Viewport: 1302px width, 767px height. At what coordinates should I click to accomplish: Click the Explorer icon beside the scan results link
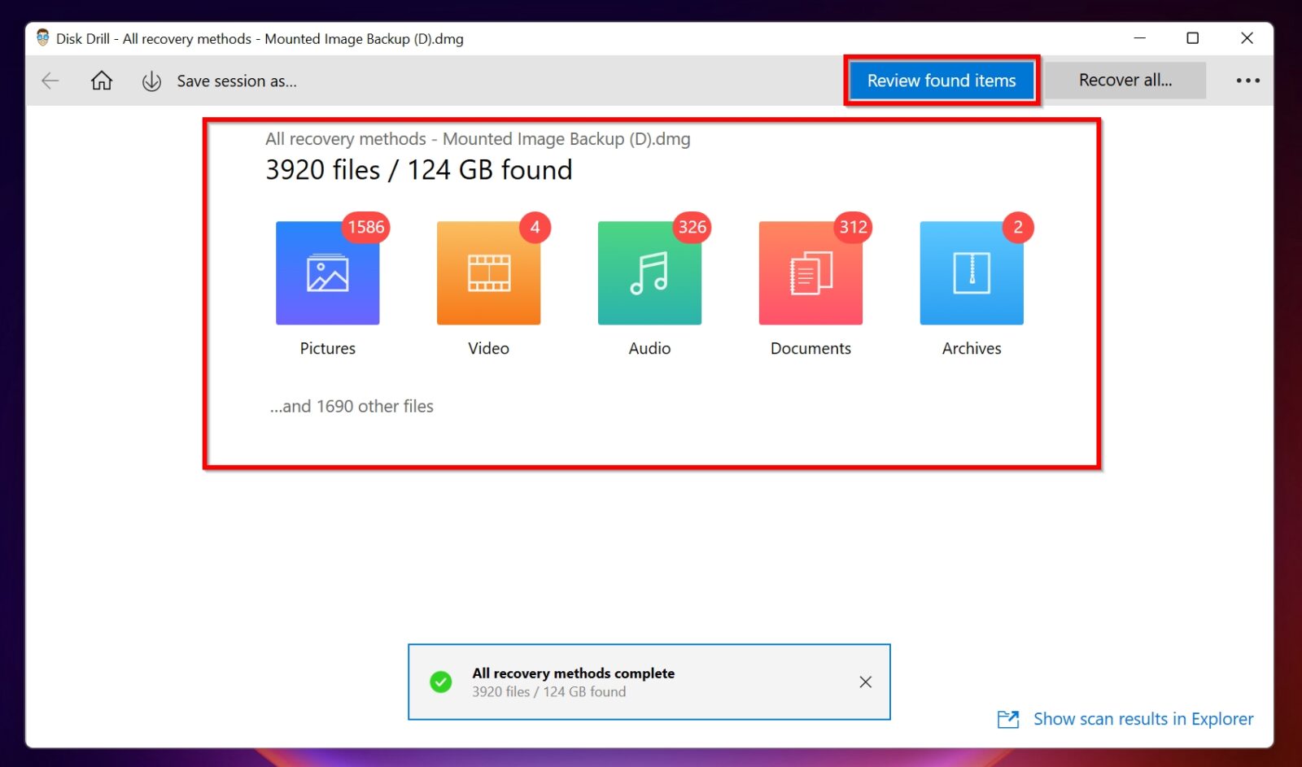pos(1008,719)
